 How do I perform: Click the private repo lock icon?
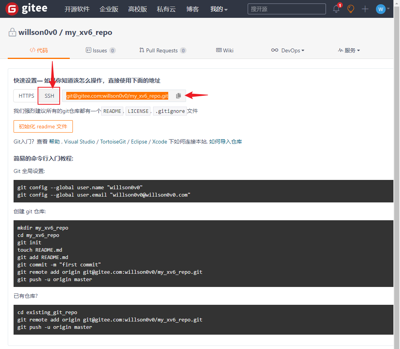point(12,33)
